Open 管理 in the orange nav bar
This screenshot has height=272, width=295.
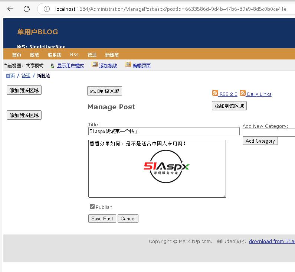click(x=92, y=55)
